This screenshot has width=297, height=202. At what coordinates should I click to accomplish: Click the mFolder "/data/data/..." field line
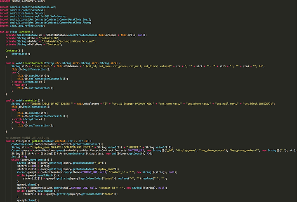click(x=51, y=41)
